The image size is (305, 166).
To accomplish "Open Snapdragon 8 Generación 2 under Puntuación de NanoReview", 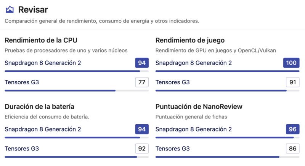I will click(x=194, y=129).
